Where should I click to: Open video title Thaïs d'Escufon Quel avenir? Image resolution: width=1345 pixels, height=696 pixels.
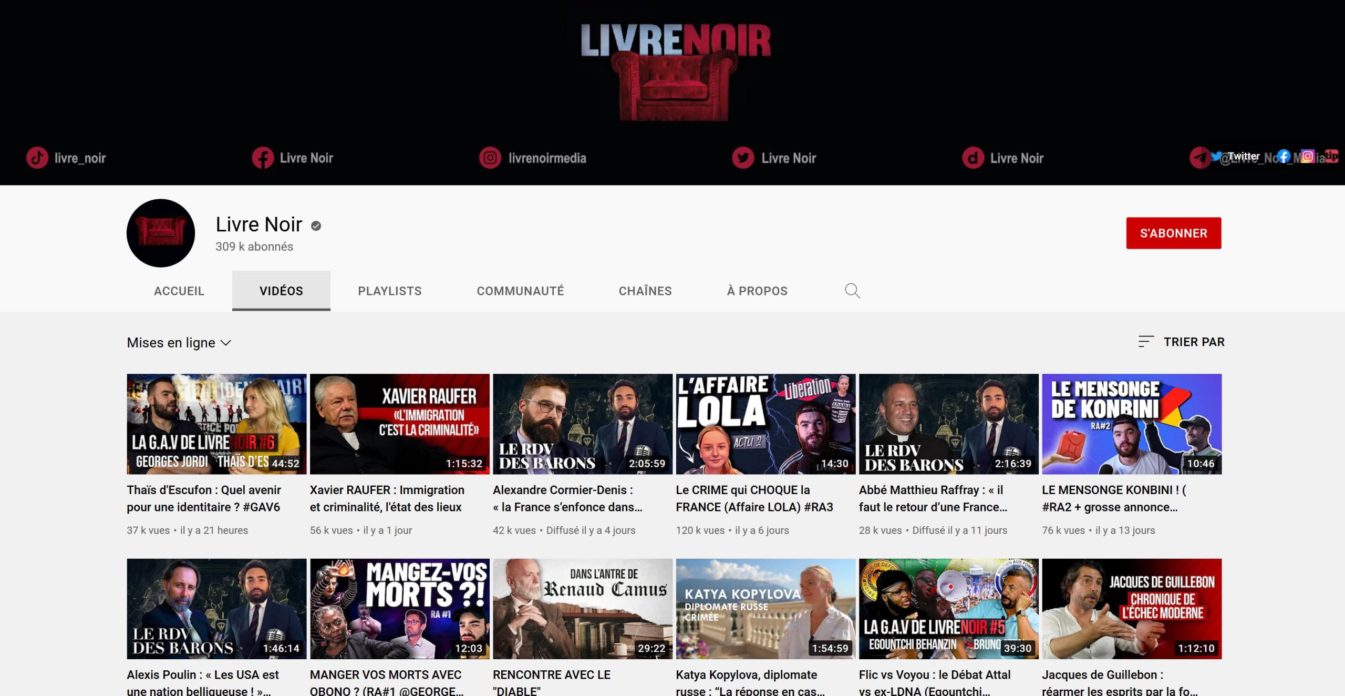pyautogui.click(x=204, y=498)
